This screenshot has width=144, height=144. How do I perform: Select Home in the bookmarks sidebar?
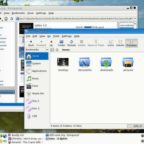click(37, 56)
